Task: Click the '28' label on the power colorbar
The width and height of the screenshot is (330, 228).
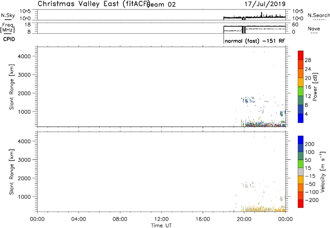Action: [308, 60]
